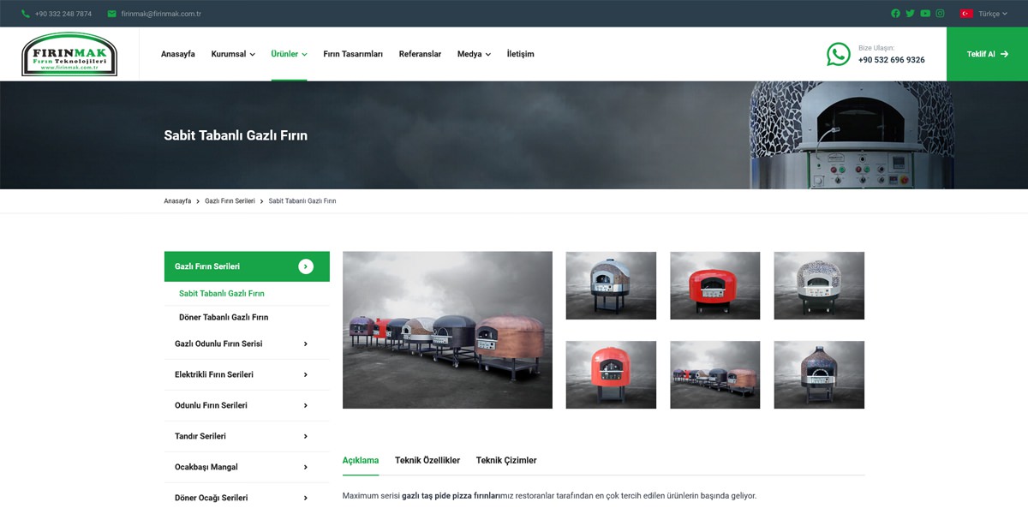
Task: Select Sabit Tabanlı Gazlı Fırın in sidebar
Action: point(222,293)
